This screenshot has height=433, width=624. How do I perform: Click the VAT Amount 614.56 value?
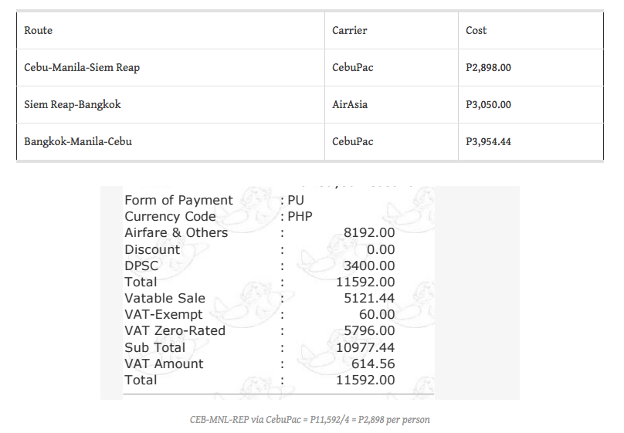pyautogui.click(x=373, y=364)
